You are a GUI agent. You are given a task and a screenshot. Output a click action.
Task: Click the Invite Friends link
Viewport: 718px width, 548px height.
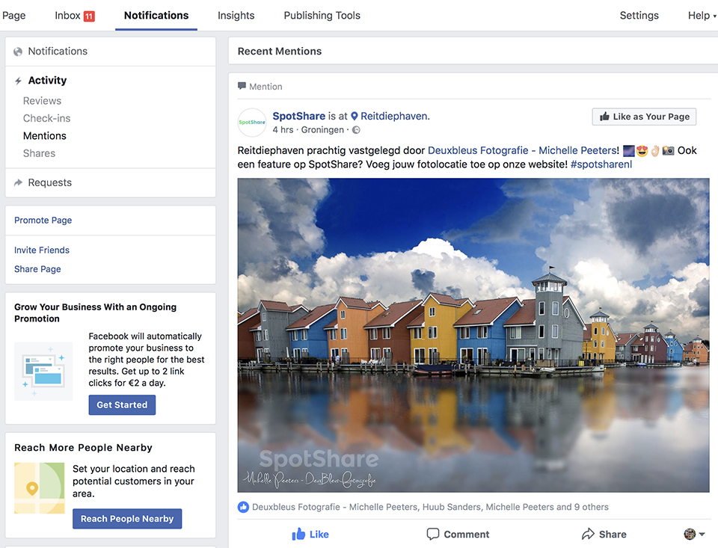tap(42, 250)
